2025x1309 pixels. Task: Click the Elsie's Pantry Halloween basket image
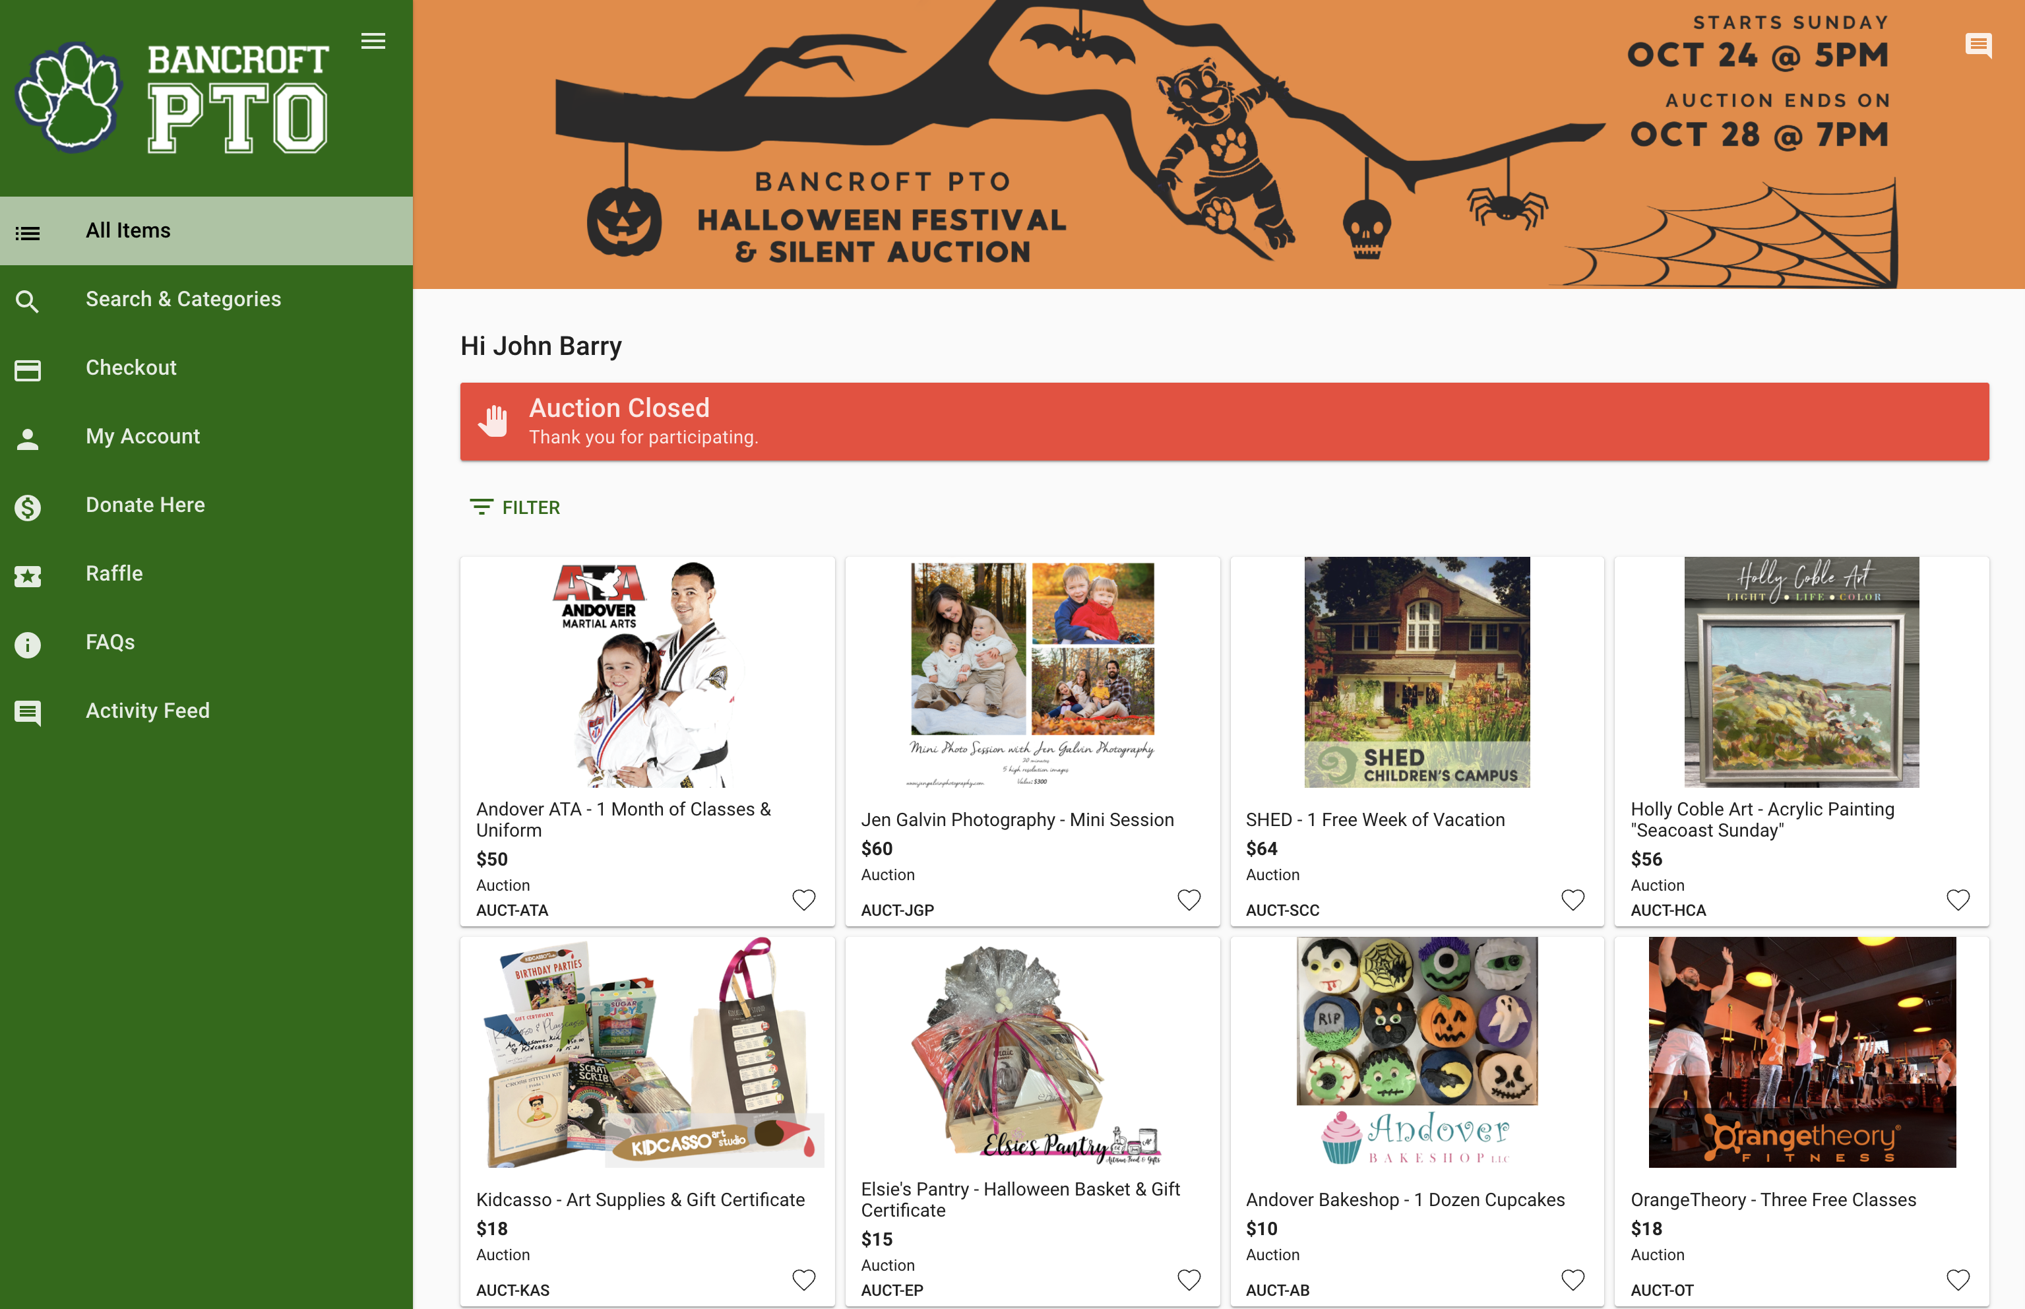pos(1032,1052)
